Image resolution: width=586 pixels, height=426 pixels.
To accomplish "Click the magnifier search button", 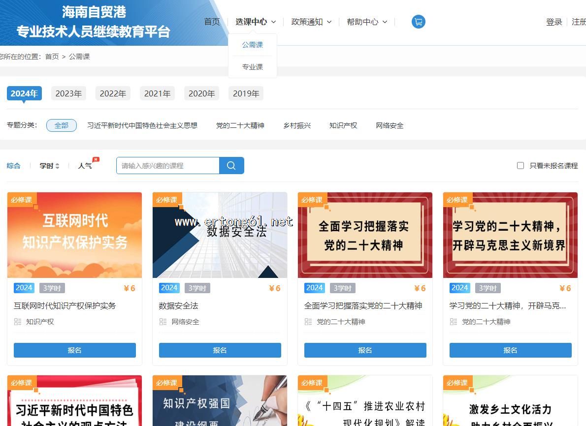I will tap(231, 166).
